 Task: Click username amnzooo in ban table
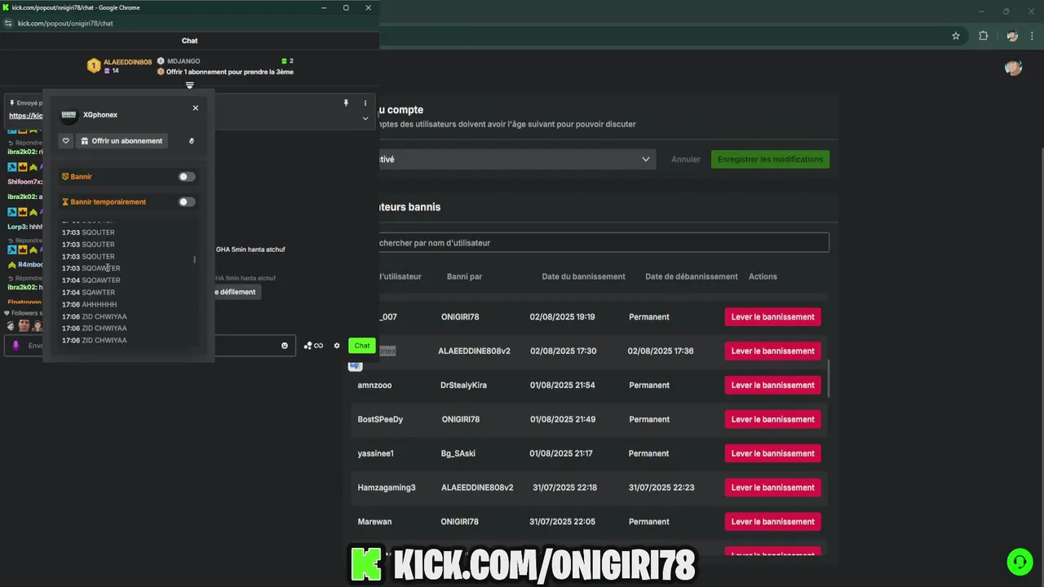[x=374, y=386]
